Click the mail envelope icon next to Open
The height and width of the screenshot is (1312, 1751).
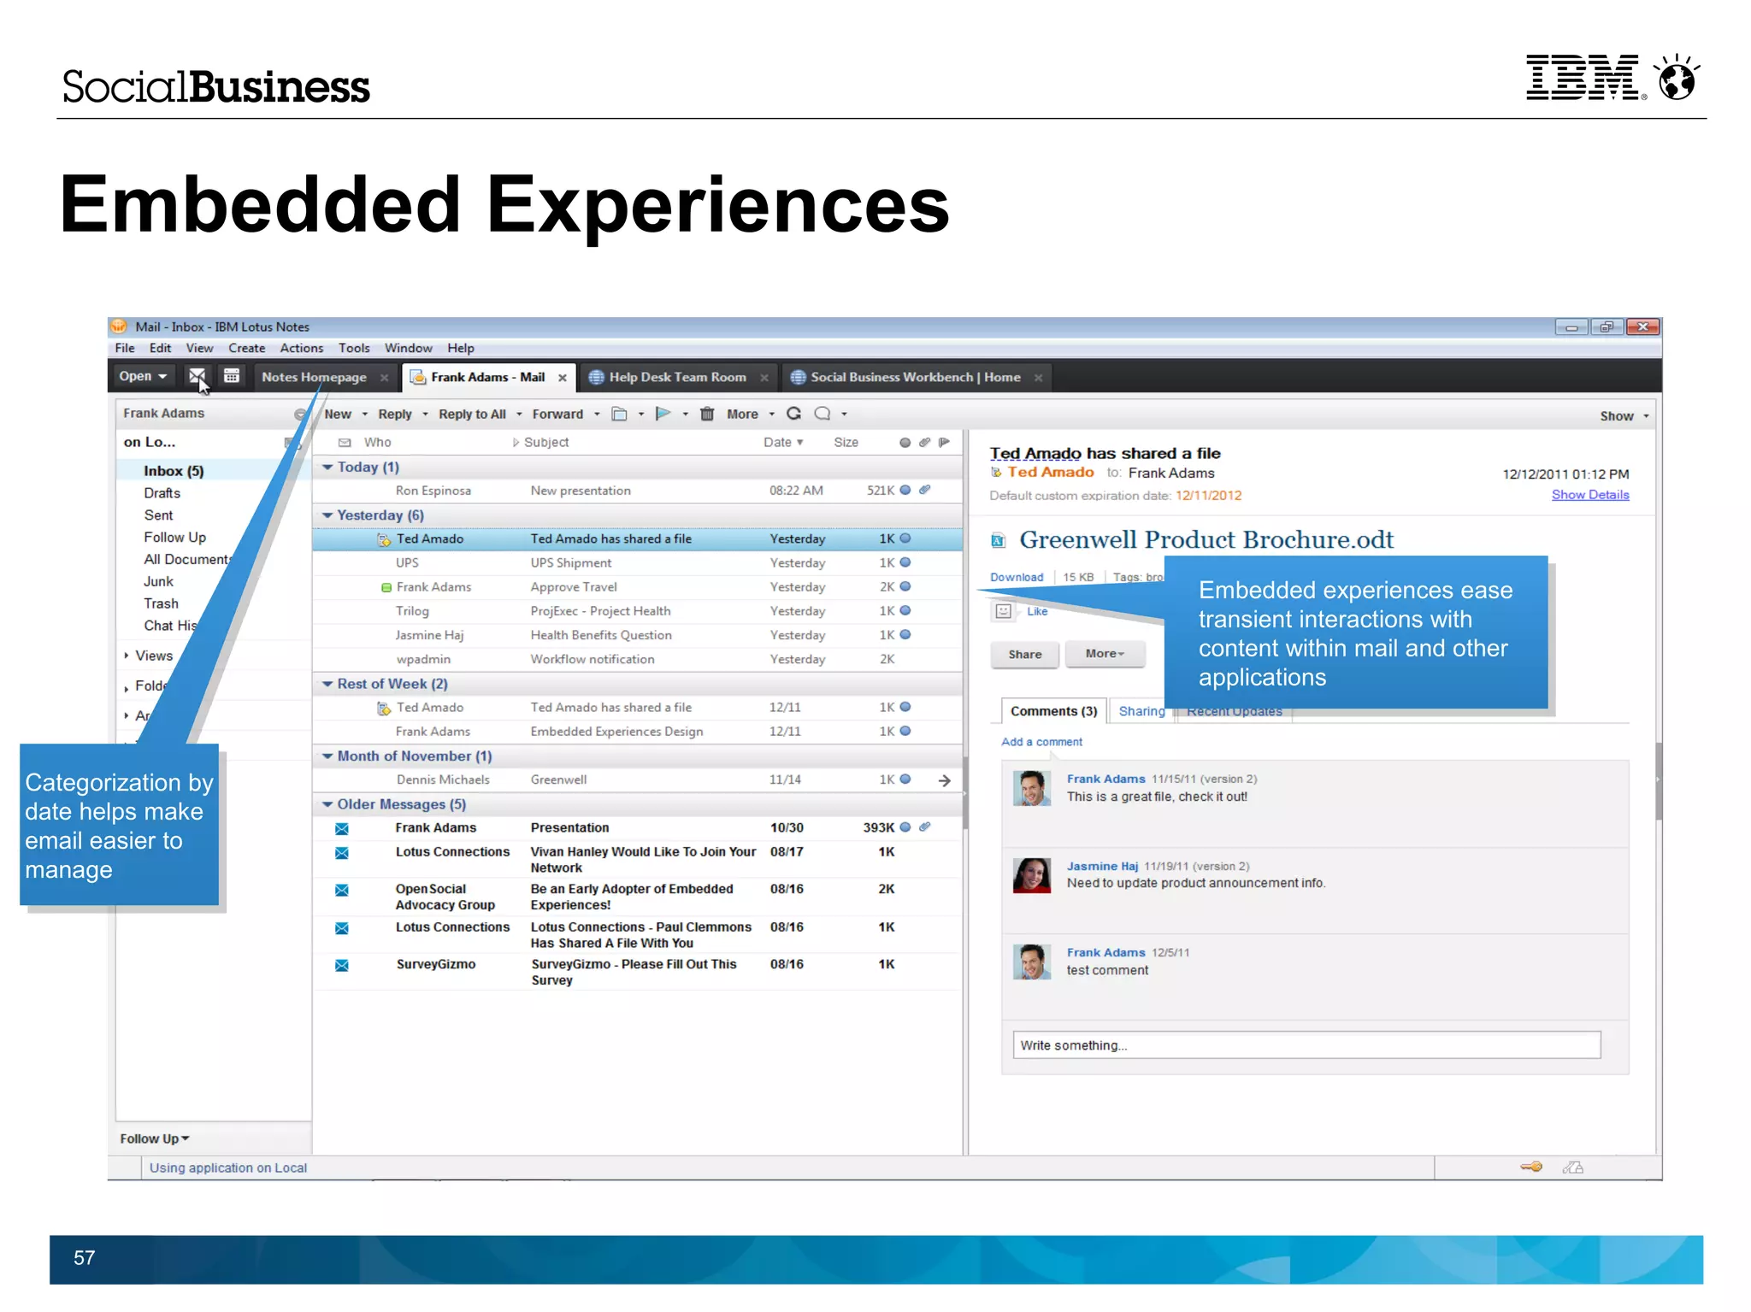[197, 376]
